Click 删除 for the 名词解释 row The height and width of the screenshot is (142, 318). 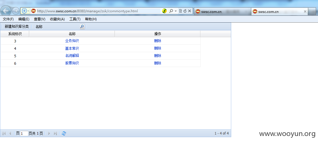click(x=158, y=56)
